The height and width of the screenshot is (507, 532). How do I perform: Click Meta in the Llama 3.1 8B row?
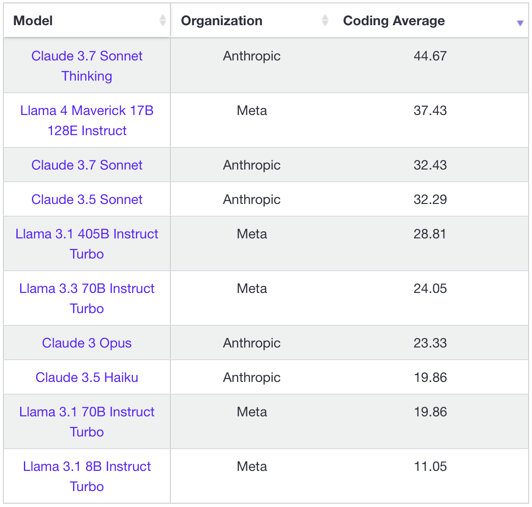tap(252, 466)
